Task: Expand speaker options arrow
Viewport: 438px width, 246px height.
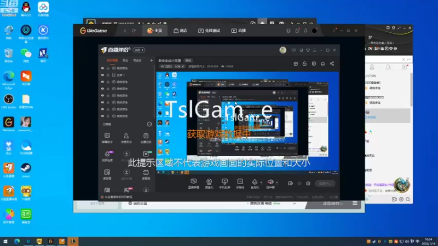Action: [277, 183]
